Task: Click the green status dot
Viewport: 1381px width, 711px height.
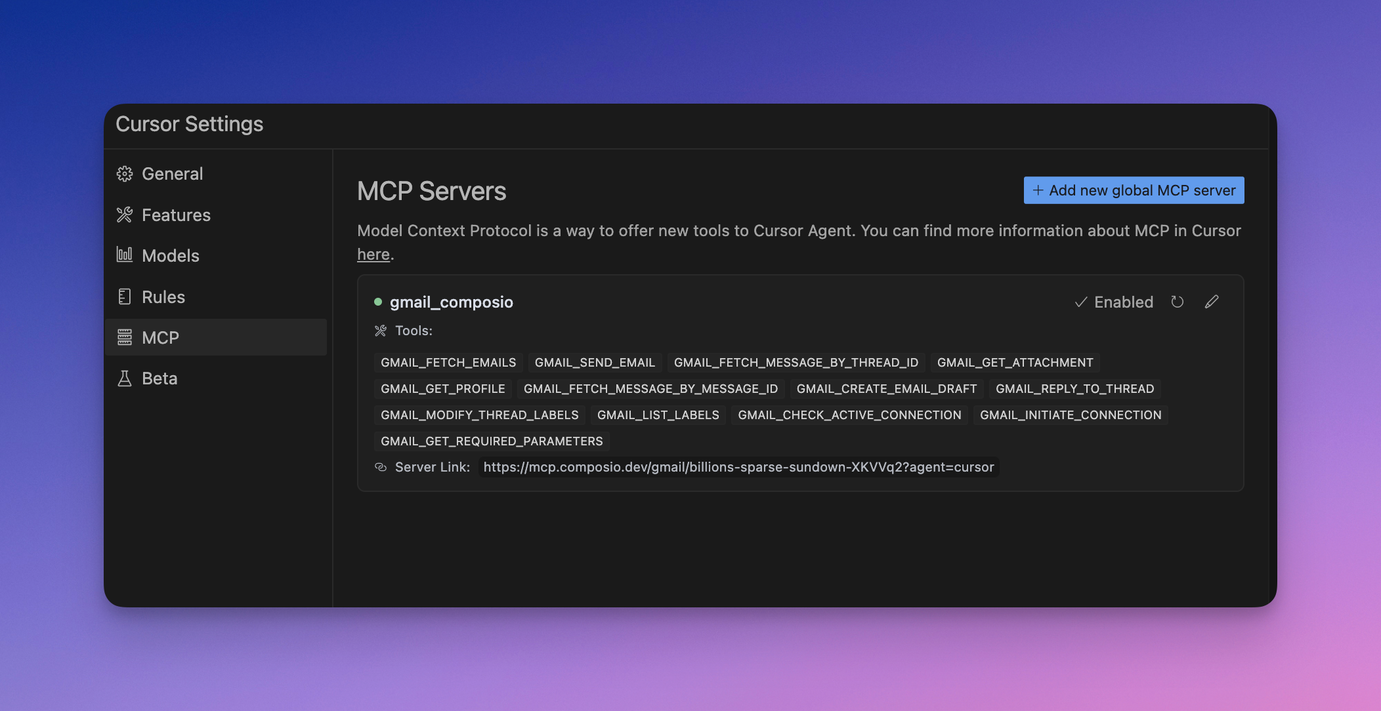Action: (378, 302)
